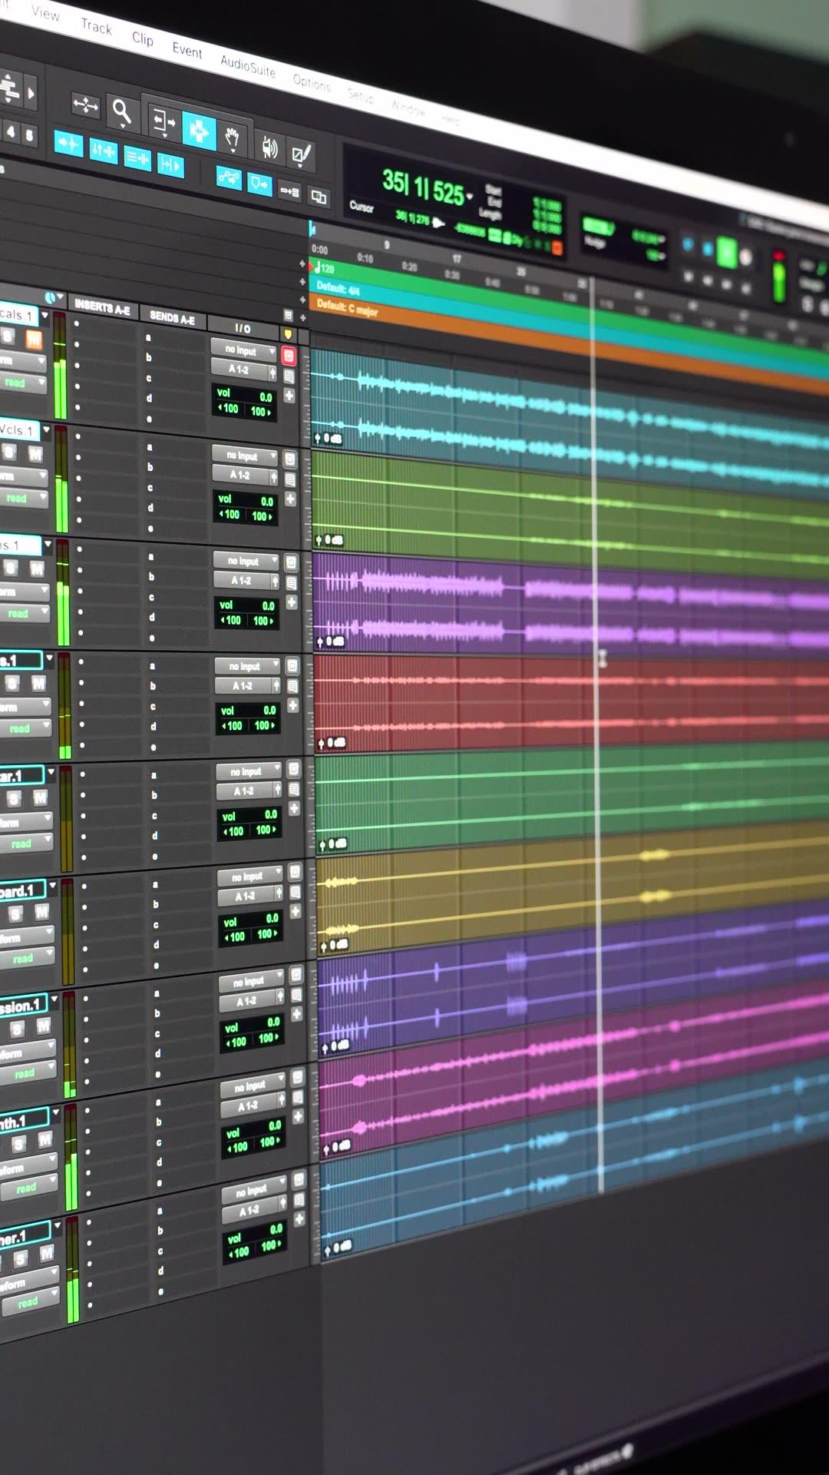Click the track arrangement icon at toolbar left
This screenshot has height=1475, width=829.
click(x=9, y=88)
